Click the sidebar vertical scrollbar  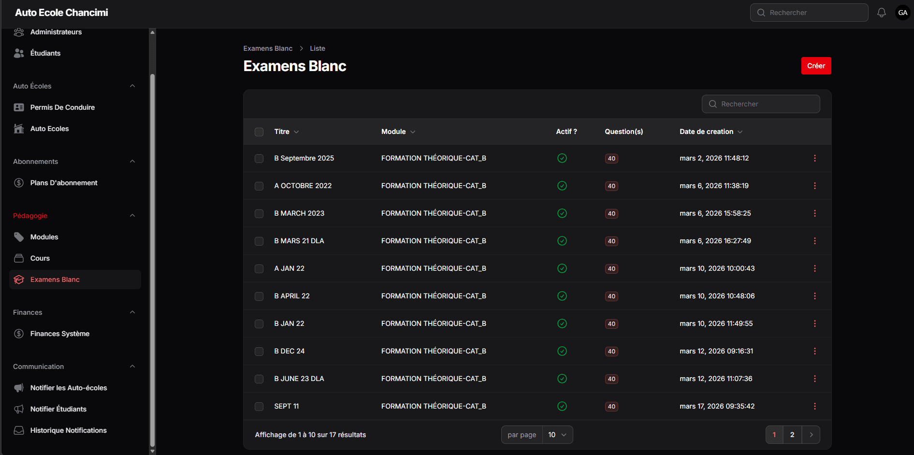coord(152,261)
